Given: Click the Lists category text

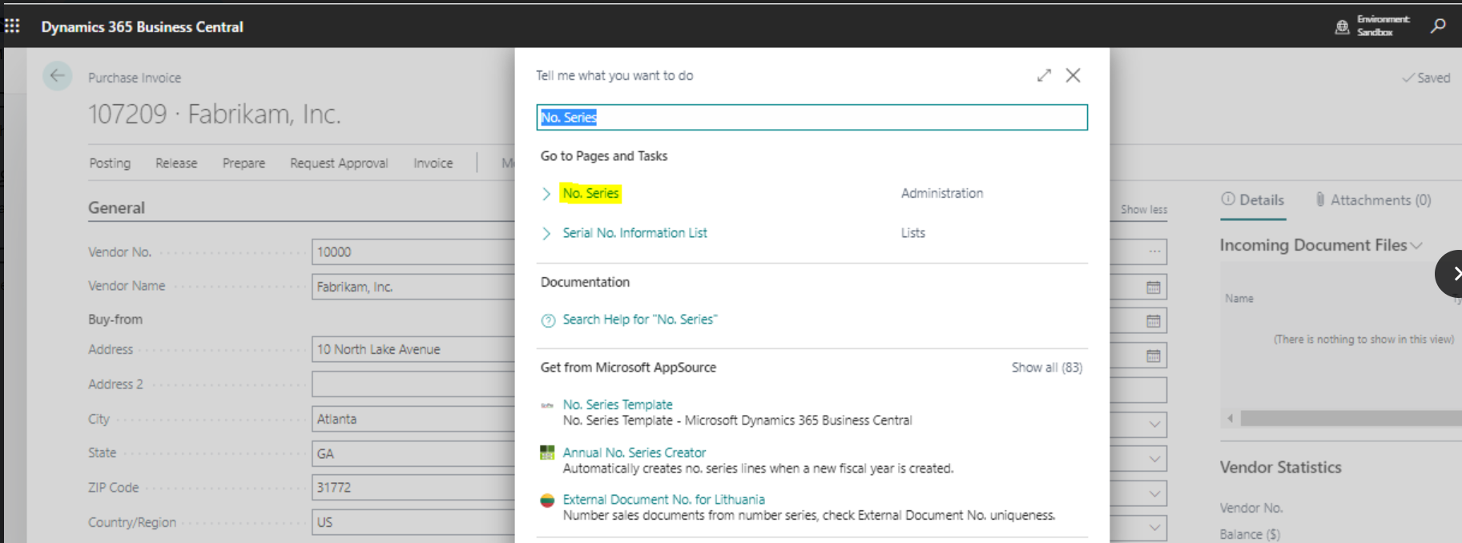Looking at the screenshot, I should [913, 233].
